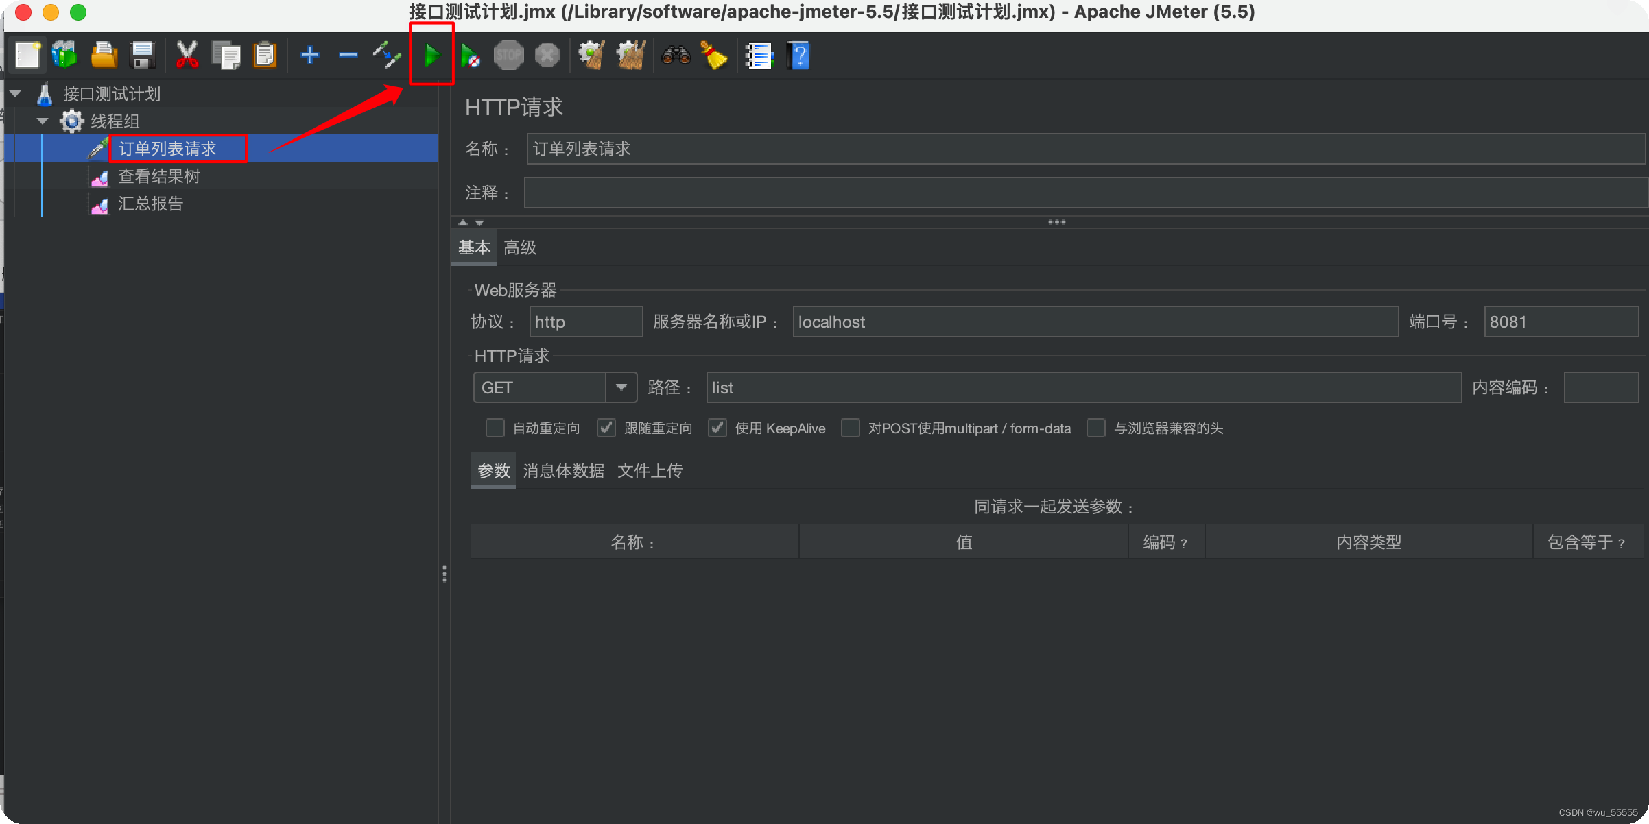Click the 名称 name input field

pyautogui.click(x=1086, y=149)
